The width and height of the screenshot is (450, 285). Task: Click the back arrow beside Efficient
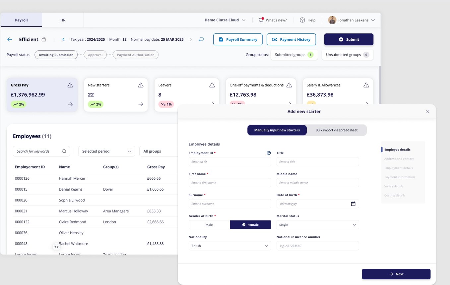click(10, 39)
